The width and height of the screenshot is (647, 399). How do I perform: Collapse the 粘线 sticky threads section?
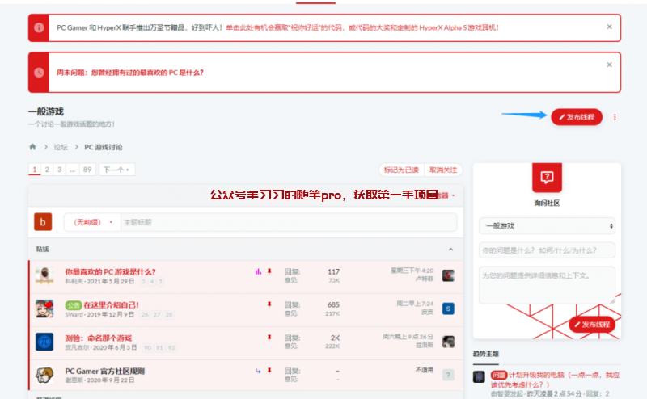450,250
